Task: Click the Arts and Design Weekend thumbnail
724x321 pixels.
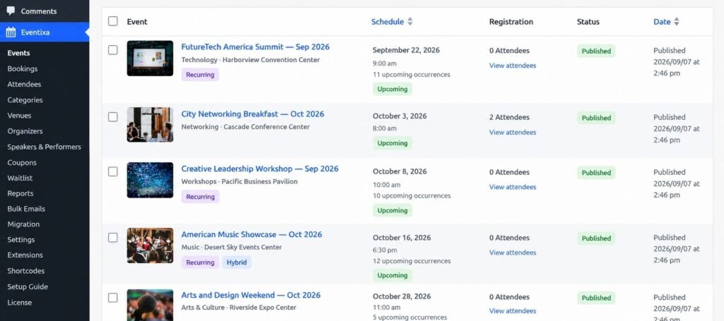Action: point(150,305)
